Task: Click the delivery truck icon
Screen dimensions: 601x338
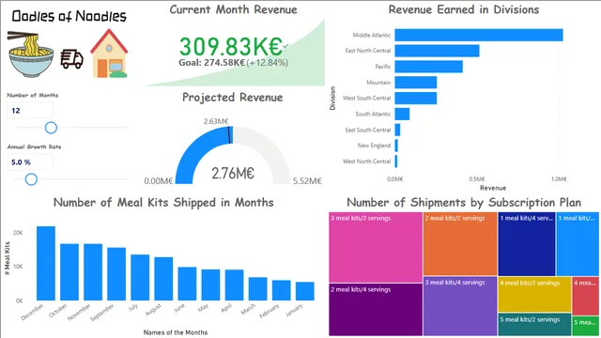Action: click(71, 59)
